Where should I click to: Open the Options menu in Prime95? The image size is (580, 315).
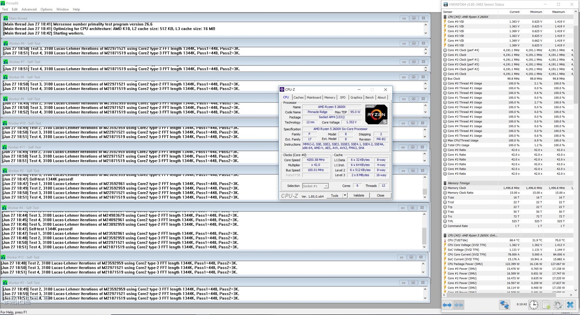[x=47, y=9]
